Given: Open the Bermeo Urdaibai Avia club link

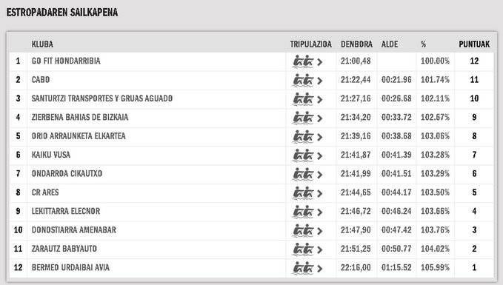Looking at the screenshot, I should (70, 267).
